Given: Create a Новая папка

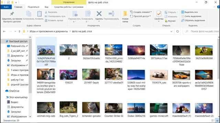Looking at the screenshot, I should (125, 17).
